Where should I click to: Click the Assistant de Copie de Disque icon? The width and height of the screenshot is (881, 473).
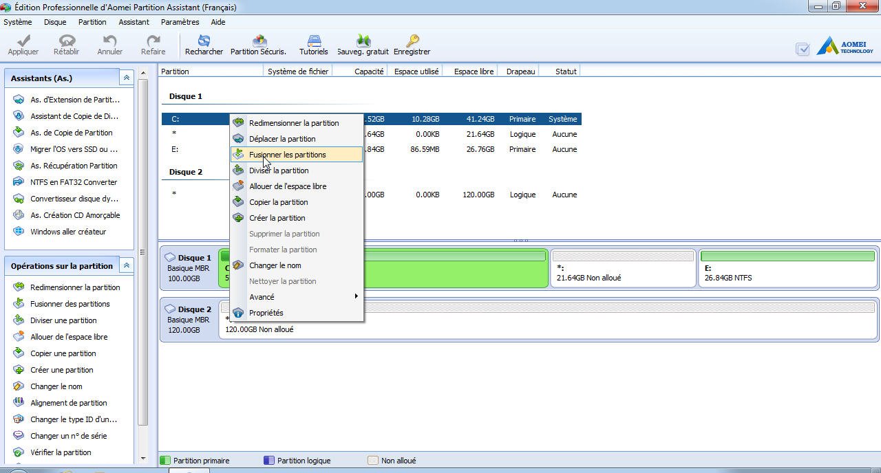click(19, 116)
